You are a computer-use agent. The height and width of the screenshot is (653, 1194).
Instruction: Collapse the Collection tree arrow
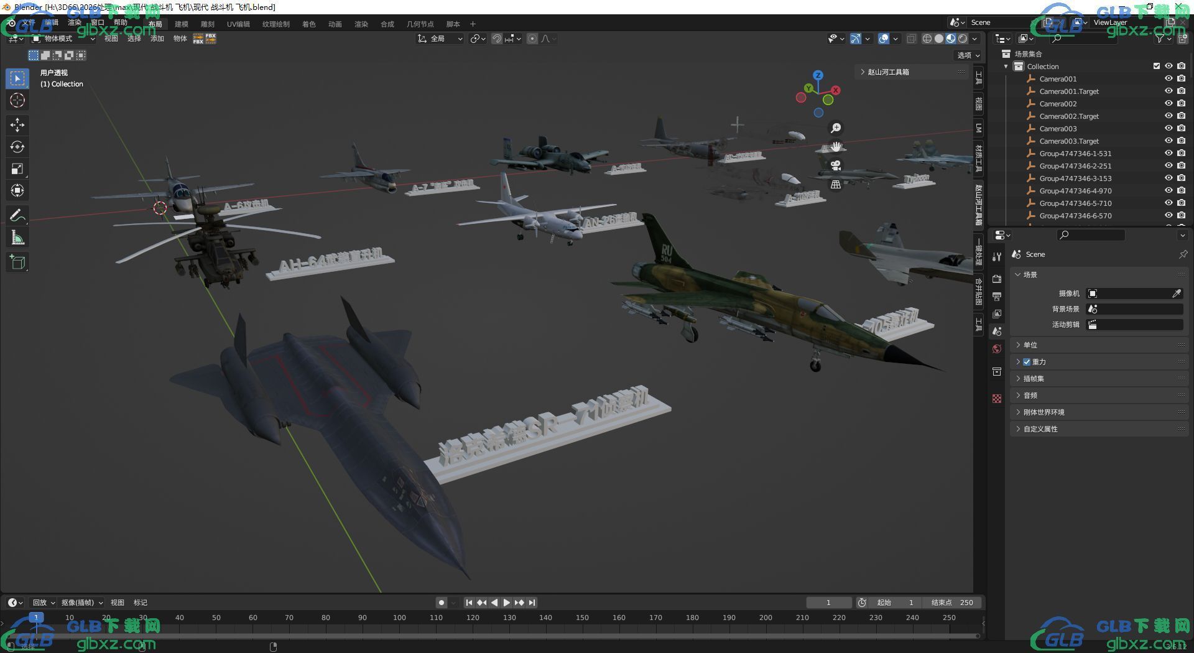[x=1006, y=67]
